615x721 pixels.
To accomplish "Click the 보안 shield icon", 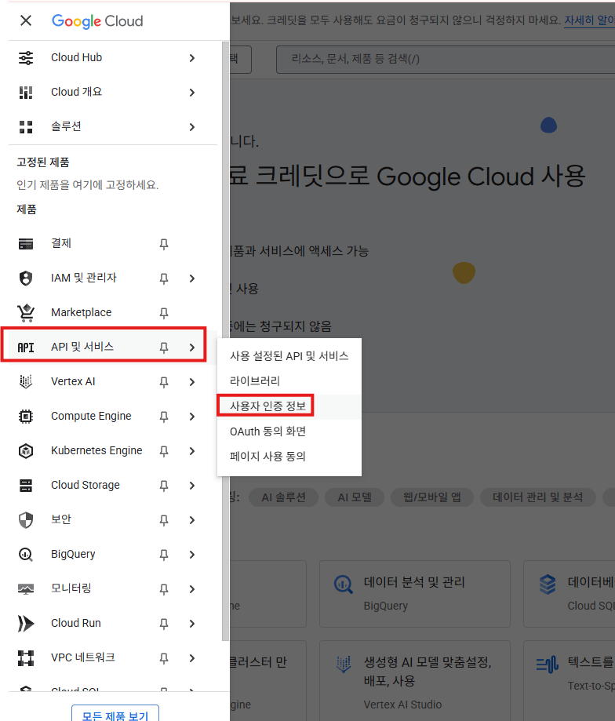I will click(x=26, y=520).
